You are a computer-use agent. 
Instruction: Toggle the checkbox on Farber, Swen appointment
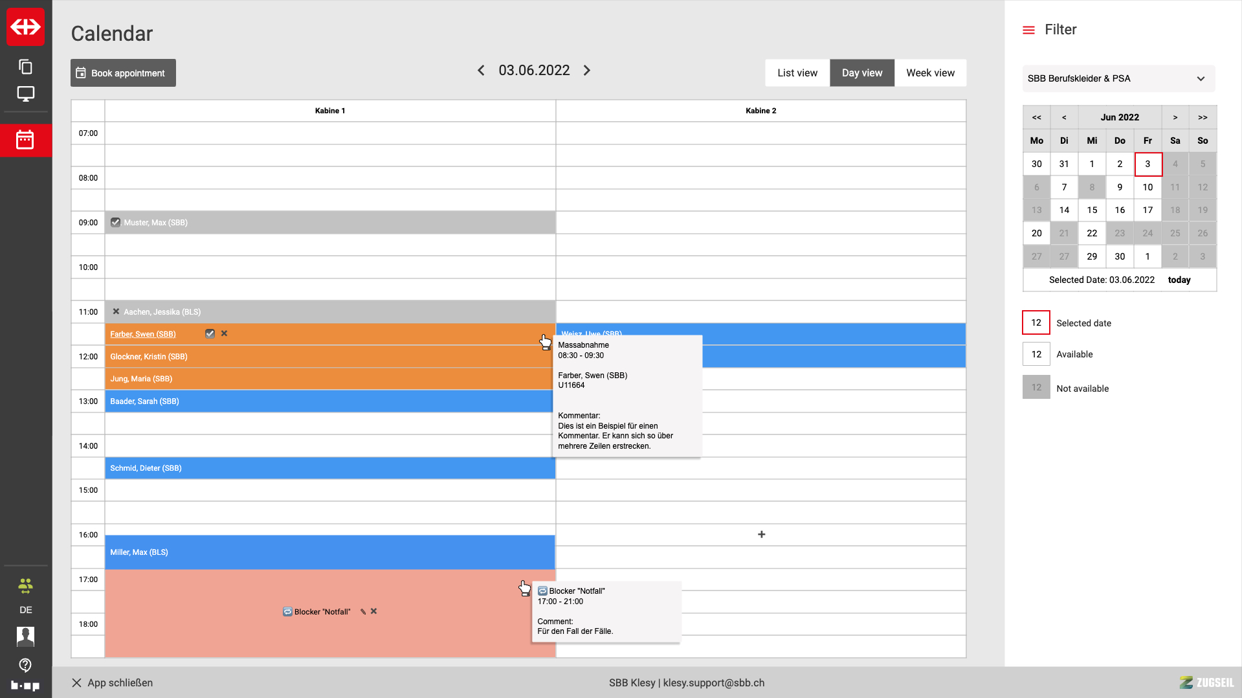point(210,334)
